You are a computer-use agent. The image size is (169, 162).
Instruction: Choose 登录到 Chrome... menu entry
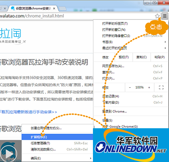coord(131,111)
